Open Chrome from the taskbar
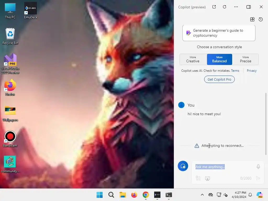The width and height of the screenshot is (268, 201). [x=146, y=195]
